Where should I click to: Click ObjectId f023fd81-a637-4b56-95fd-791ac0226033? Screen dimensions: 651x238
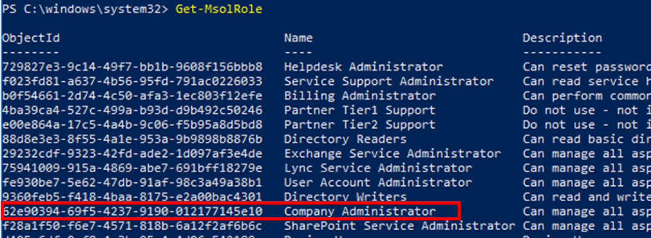pos(132,81)
